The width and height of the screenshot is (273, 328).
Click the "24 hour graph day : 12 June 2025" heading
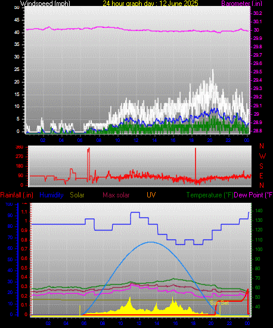150,3
